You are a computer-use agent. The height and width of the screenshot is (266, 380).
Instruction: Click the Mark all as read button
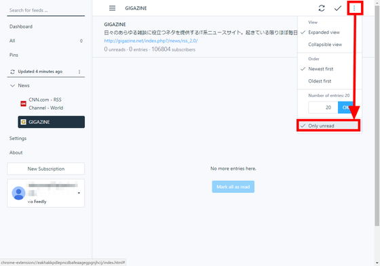pyautogui.click(x=233, y=187)
